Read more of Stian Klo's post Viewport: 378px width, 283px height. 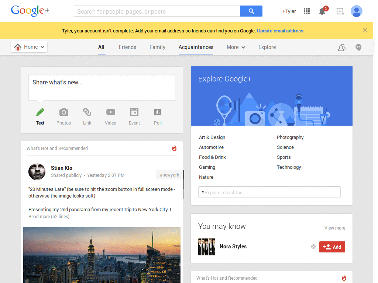(49, 217)
